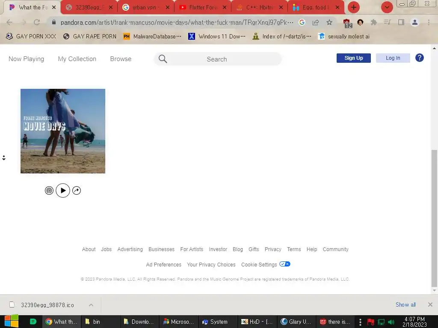This screenshot has width=438, height=328.
Task: Go to Now Playing
Action: click(26, 59)
